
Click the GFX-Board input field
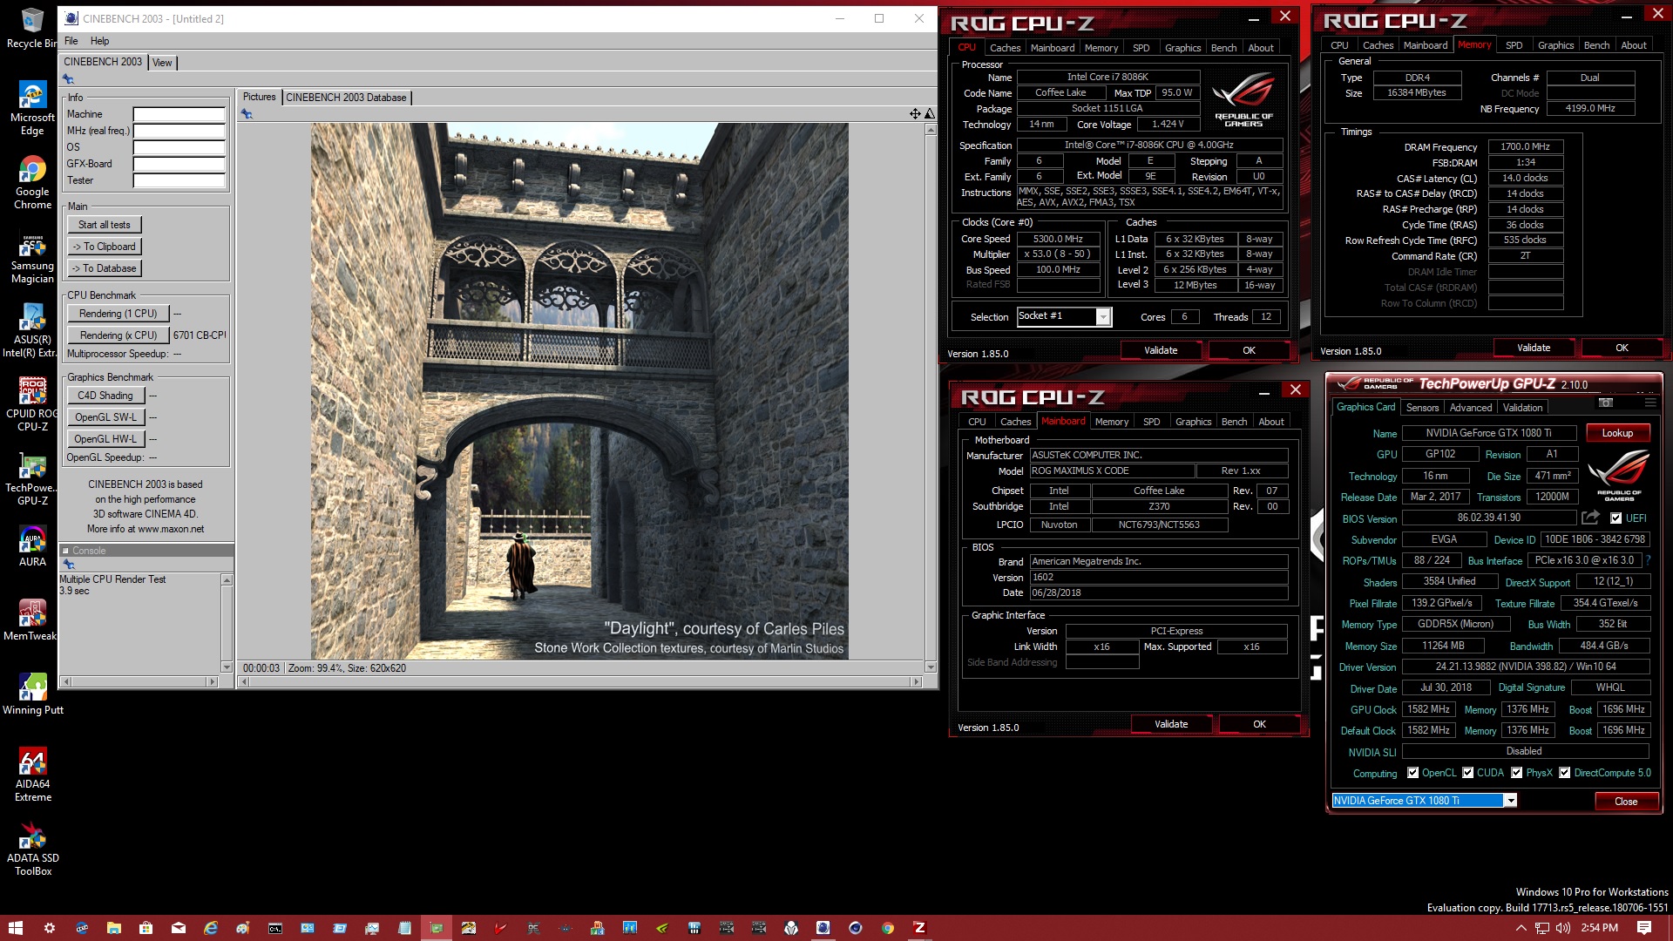tap(179, 164)
